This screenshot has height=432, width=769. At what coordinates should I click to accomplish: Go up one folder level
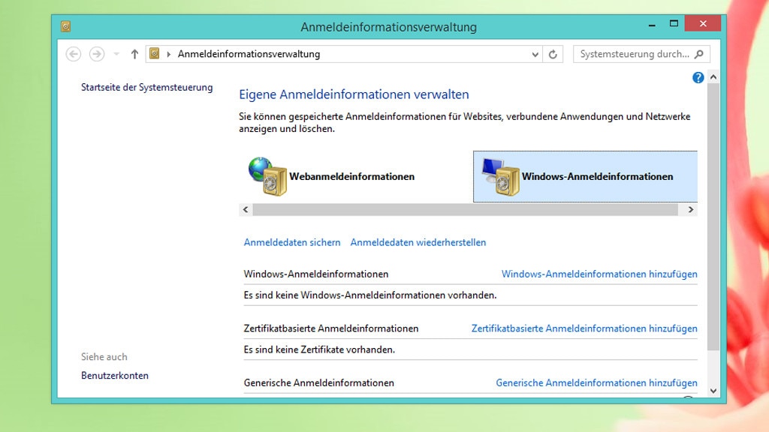pyautogui.click(x=134, y=54)
